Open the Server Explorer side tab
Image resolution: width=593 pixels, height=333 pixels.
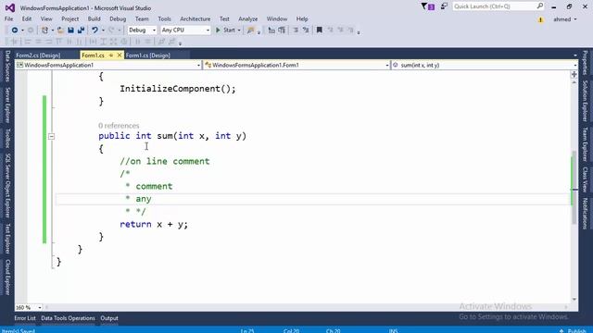(7, 105)
